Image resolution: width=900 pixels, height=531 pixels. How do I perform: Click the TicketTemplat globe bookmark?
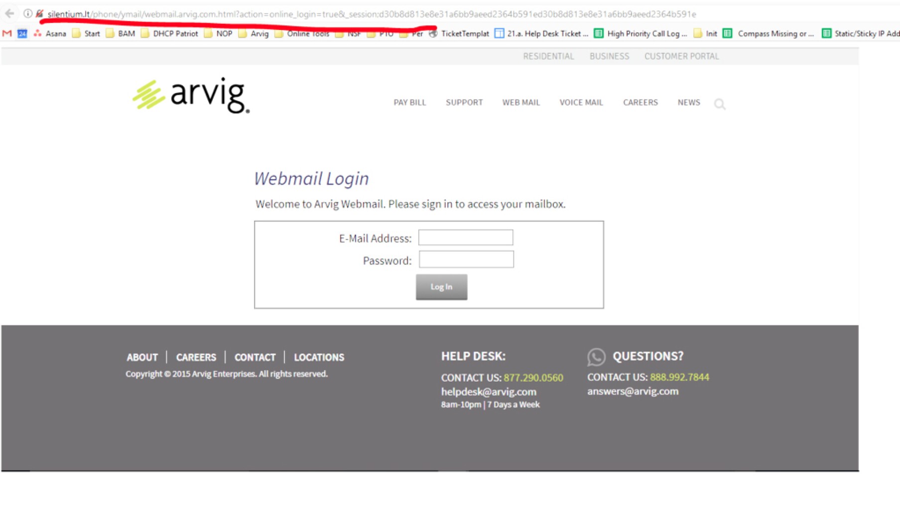433,33
